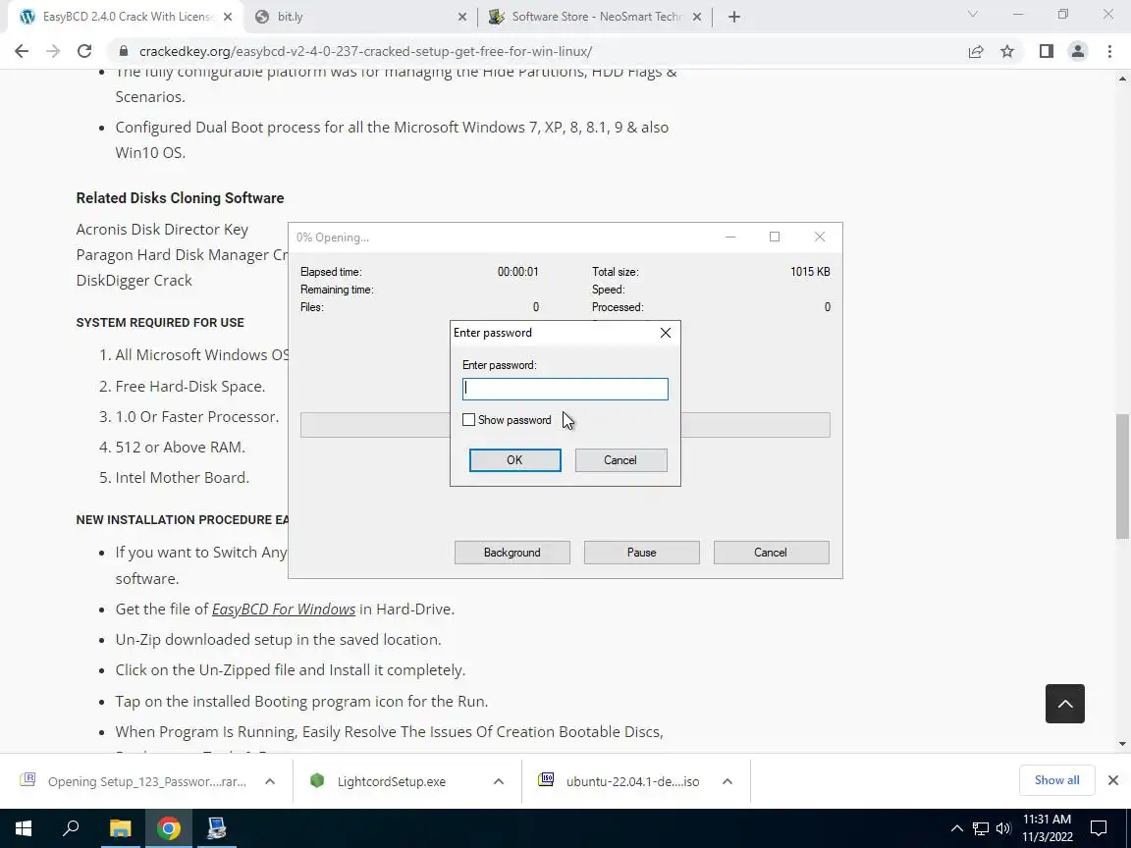
Task: Open the clock showing 11:31 AM
Action: click(1048, 828)
